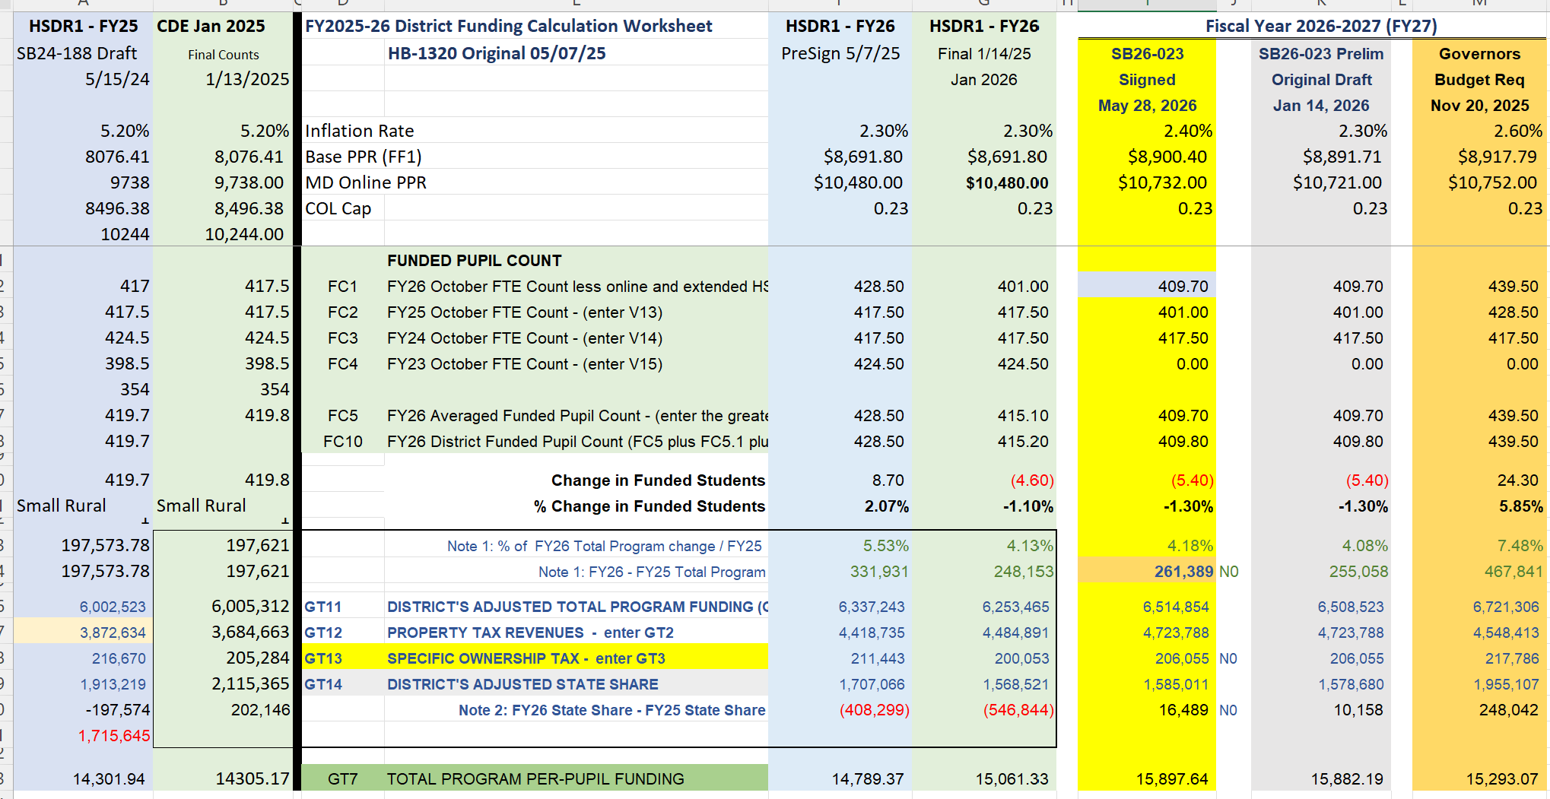Click the highlighted 3,872,634 cell

tap(84, 633)
